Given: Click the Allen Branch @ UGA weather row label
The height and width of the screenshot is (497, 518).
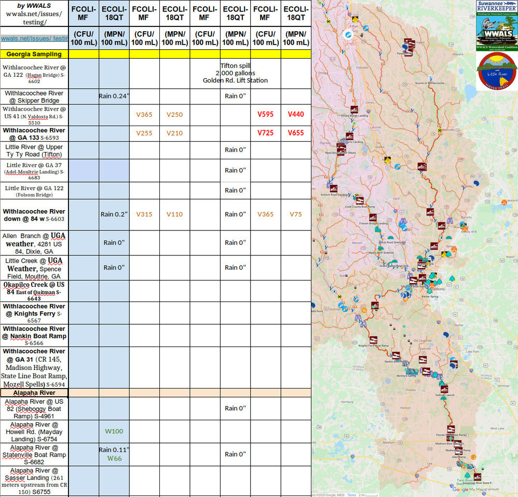Looking at the screenshot, I should [34, 243].
